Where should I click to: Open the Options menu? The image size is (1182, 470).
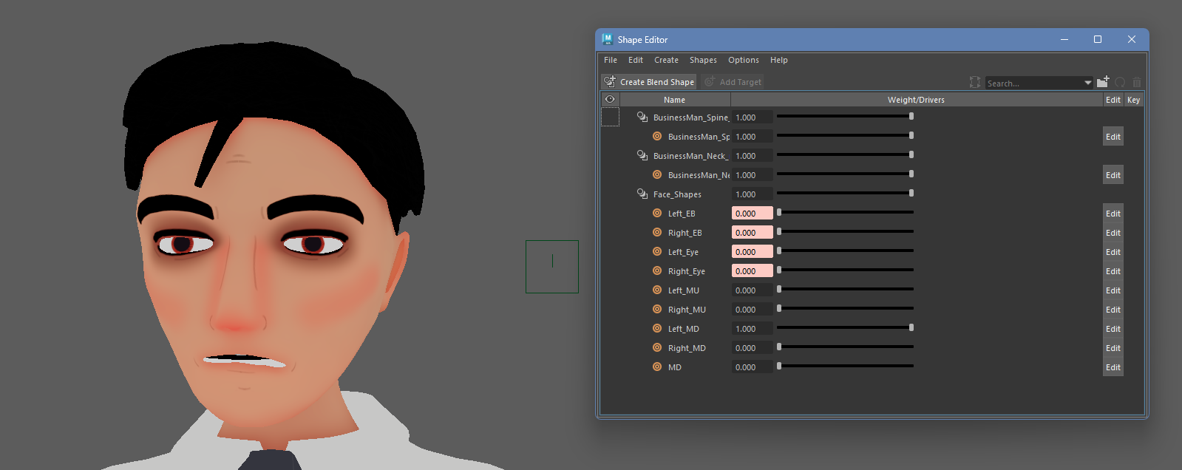pyautogui.click(x=744, y=60)
